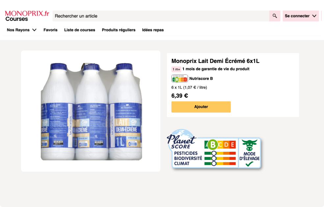Click the Biodiversité score indicator circle
The width and height of the screenshot is (324, 207).
pos(214,158)
